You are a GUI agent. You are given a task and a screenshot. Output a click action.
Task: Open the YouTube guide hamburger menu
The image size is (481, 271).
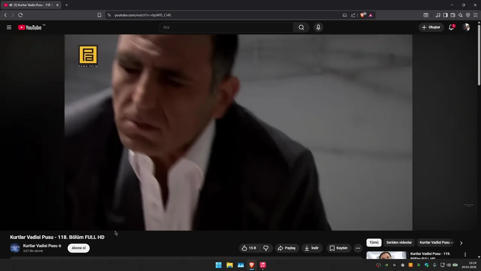click(9, 27)
